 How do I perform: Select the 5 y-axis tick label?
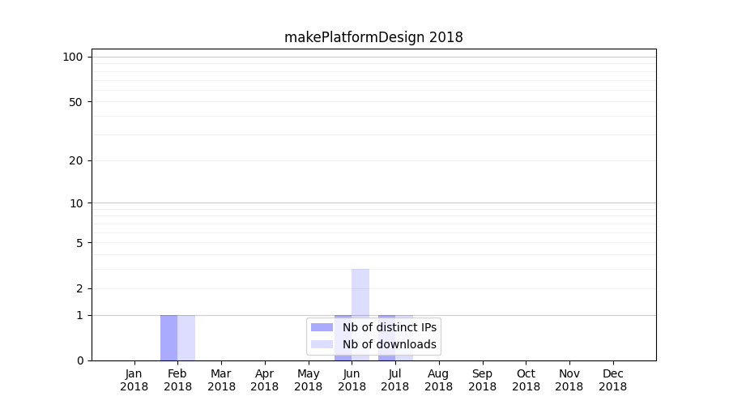79,243
